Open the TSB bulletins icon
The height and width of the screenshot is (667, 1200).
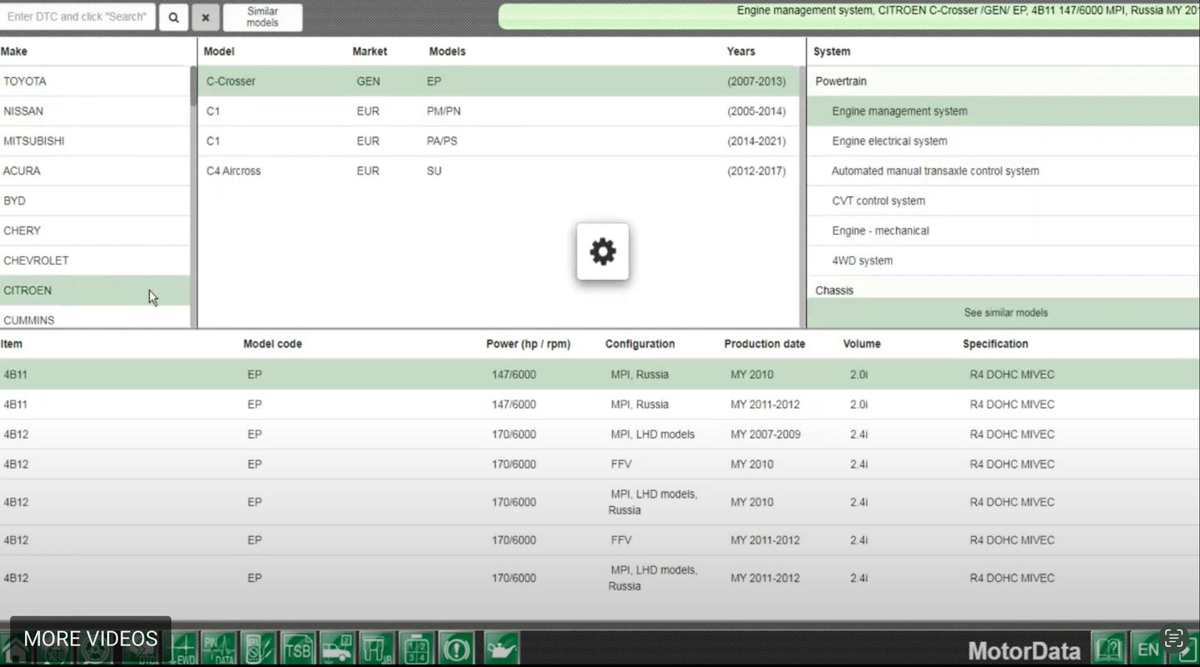[x=297, y=649]
